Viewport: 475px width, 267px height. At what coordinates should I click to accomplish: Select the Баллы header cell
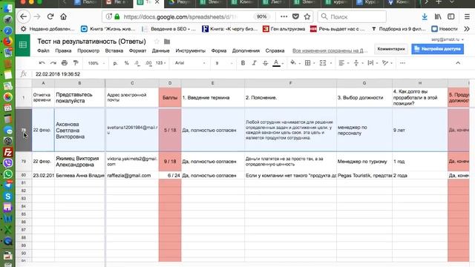pyautogui.click(x=170, y=97)
